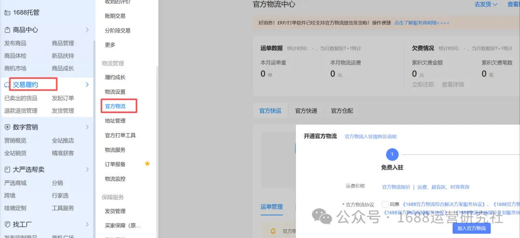Image resolution: width=520 pixels, height=238 pixels.
Task: Open 官方打单工具 menu item
Action: pyautogui.click(x=120, y=136)
